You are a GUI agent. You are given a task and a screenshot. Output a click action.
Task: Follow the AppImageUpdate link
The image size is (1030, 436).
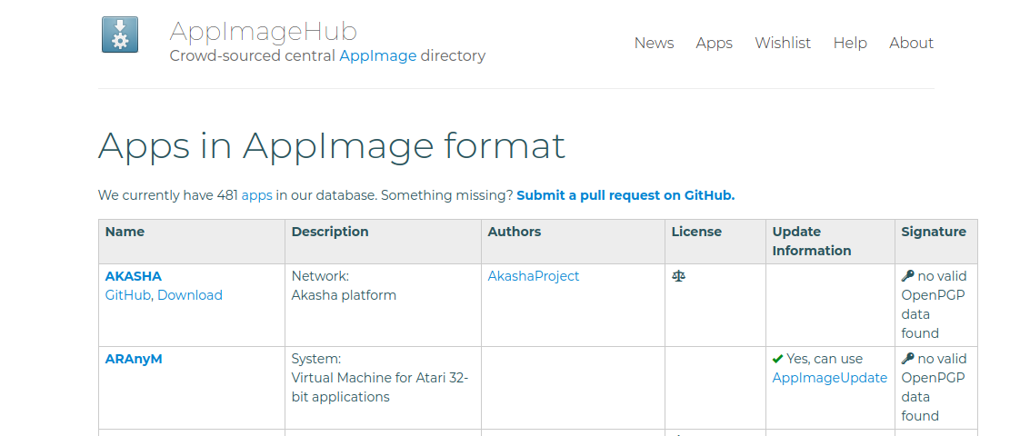(x=829, y=378)
